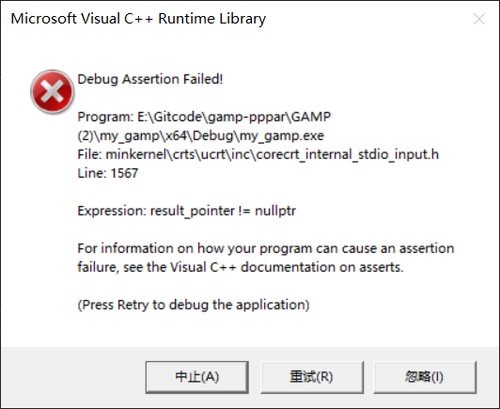
Task: Click the Line: label text
Action: point(92,173)
